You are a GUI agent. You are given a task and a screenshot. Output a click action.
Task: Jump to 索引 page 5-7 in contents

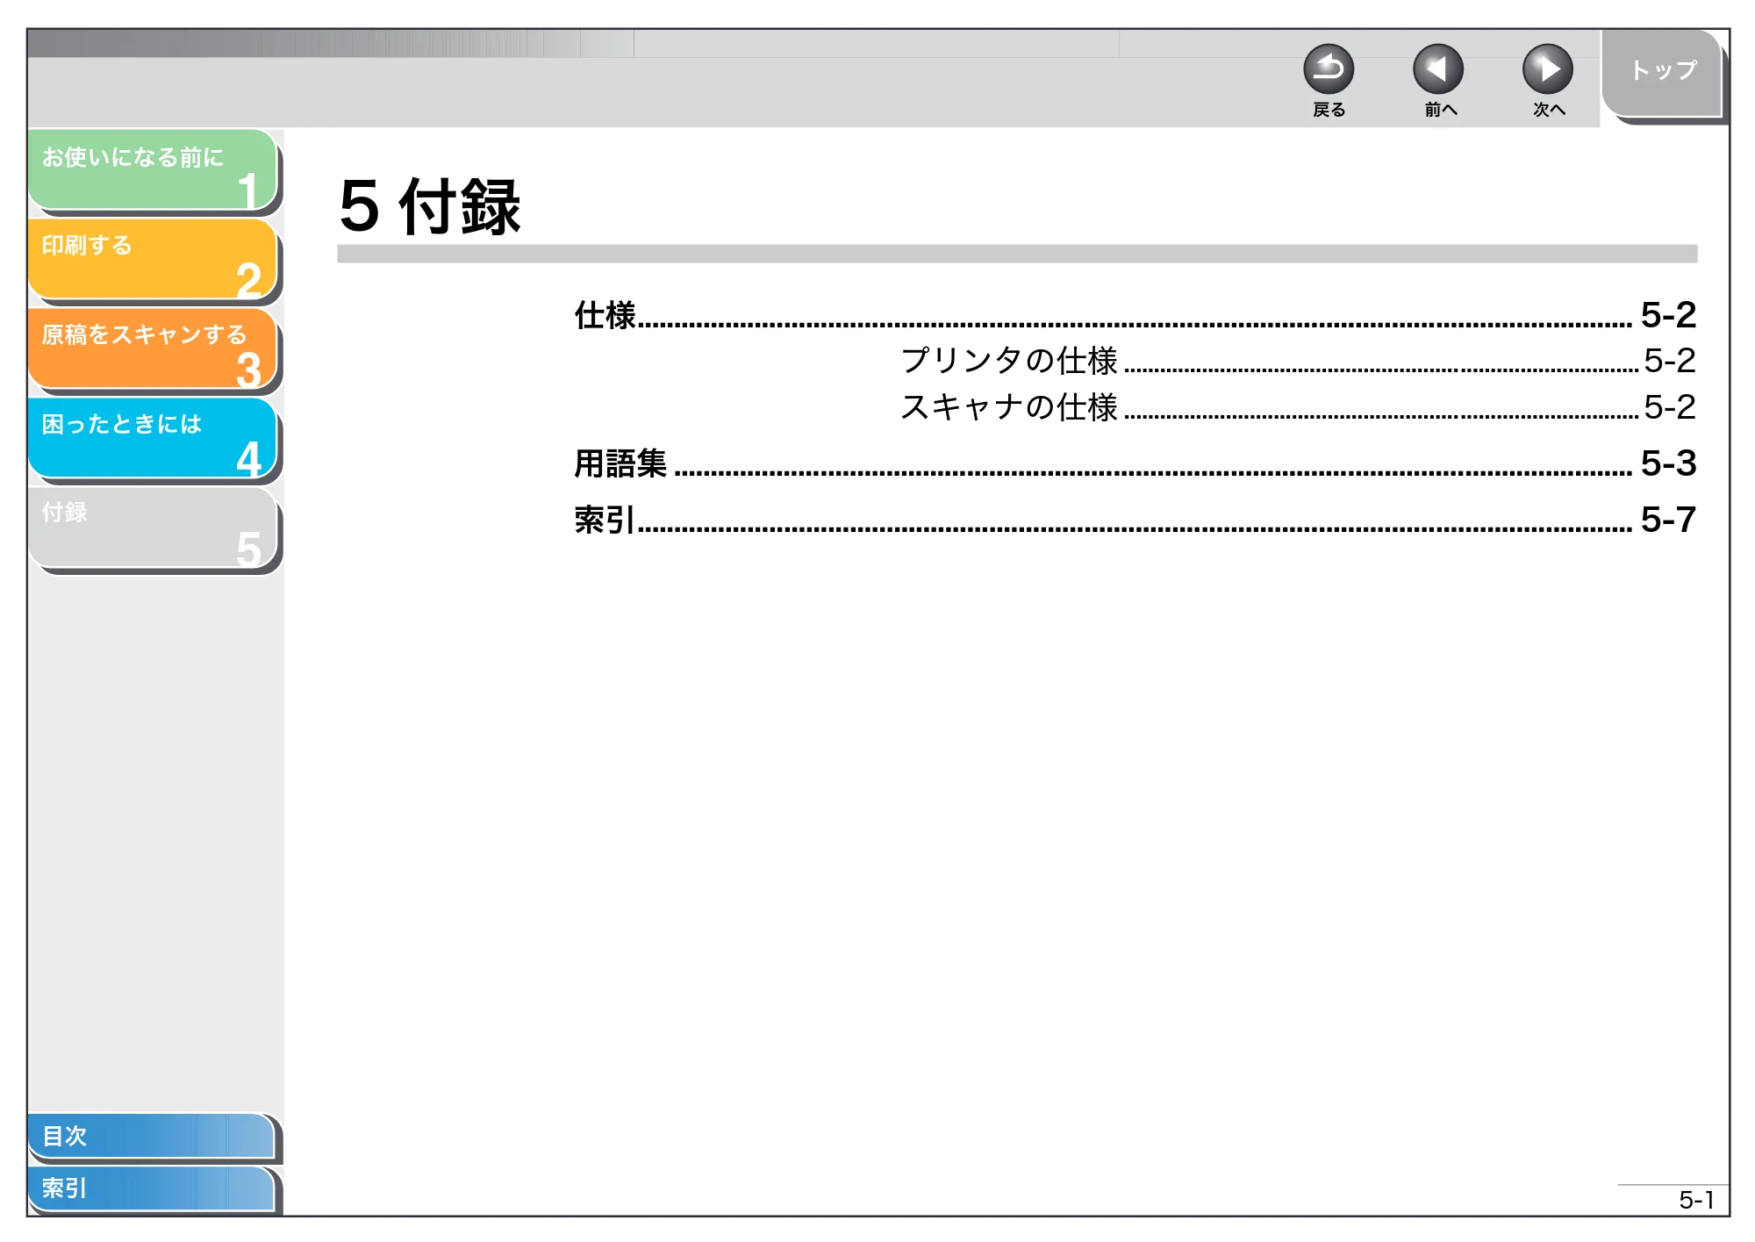click(x=1135, y=520)
